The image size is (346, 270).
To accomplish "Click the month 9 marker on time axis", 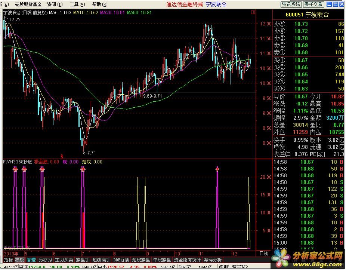I will tap(148, 254).
